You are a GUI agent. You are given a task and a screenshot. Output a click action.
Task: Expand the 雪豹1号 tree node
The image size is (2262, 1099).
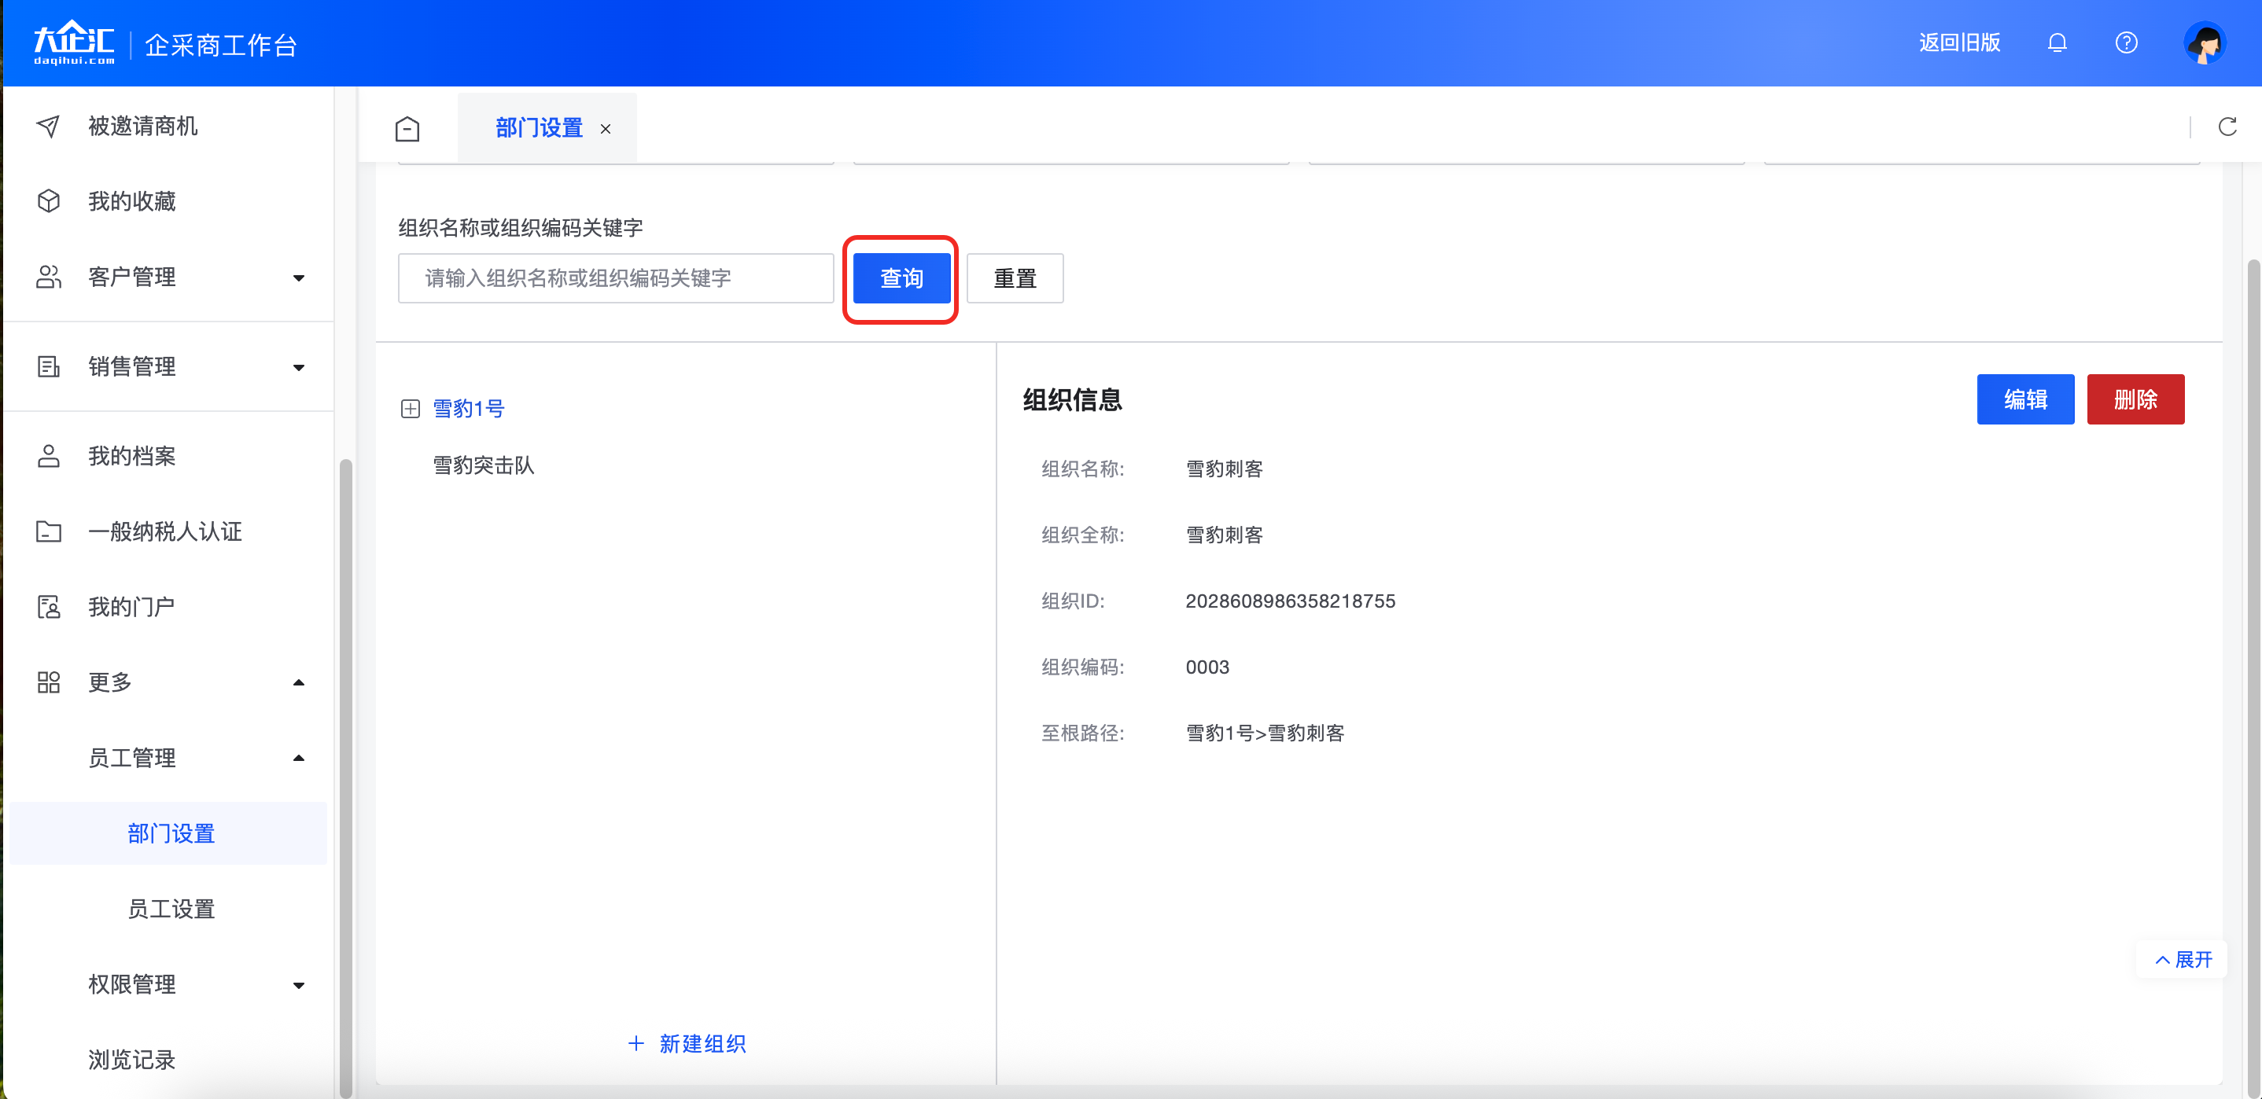(410, 408)
